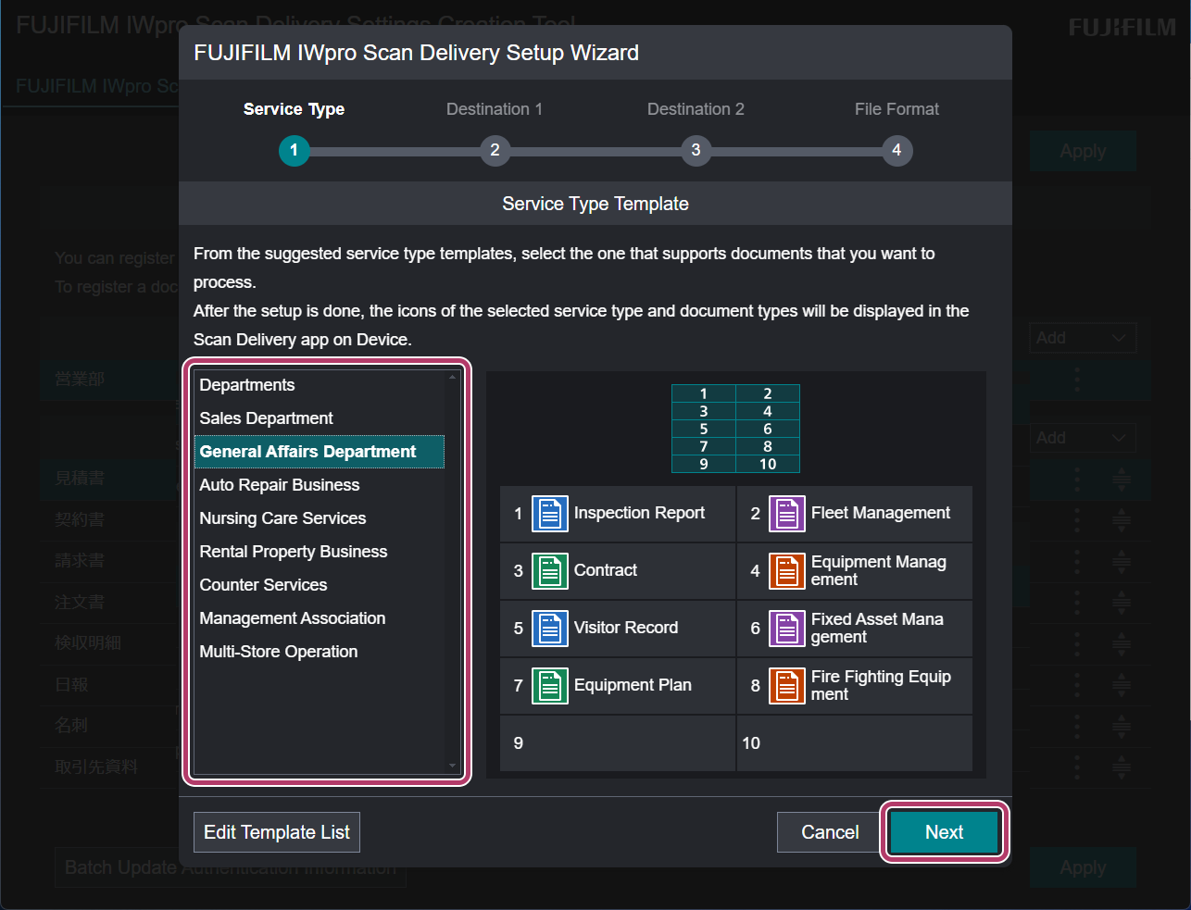
Task: Open the Add dropdown above the 営業部 row
Action: 1082,338
